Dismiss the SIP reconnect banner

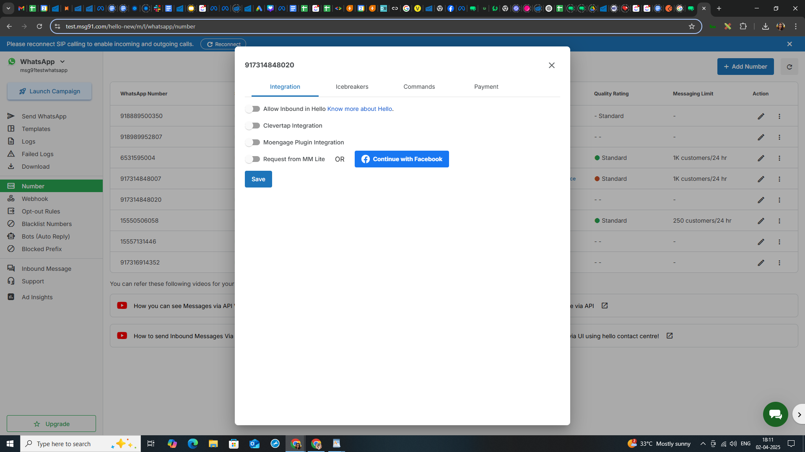tap(789, 44)
